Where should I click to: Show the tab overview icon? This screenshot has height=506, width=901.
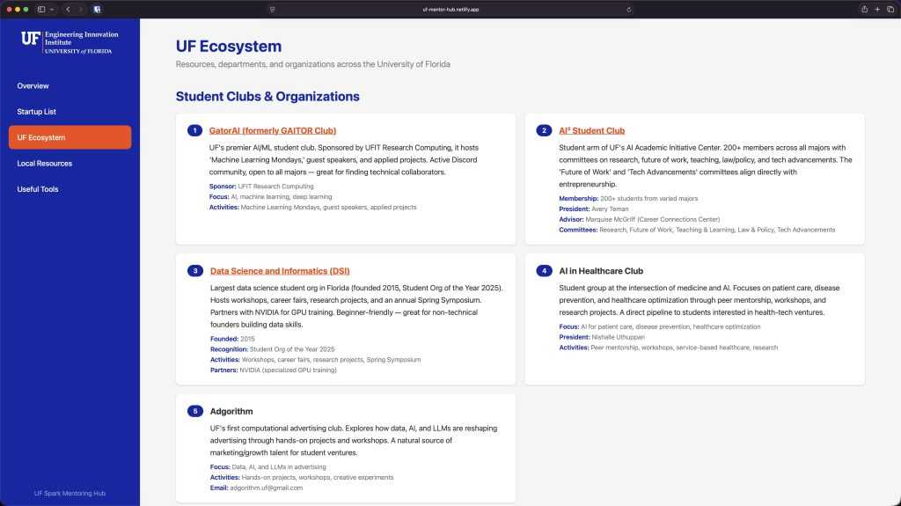890,9
